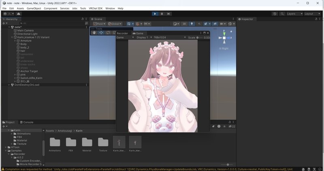Select the Scene tab

coord(97,19)
